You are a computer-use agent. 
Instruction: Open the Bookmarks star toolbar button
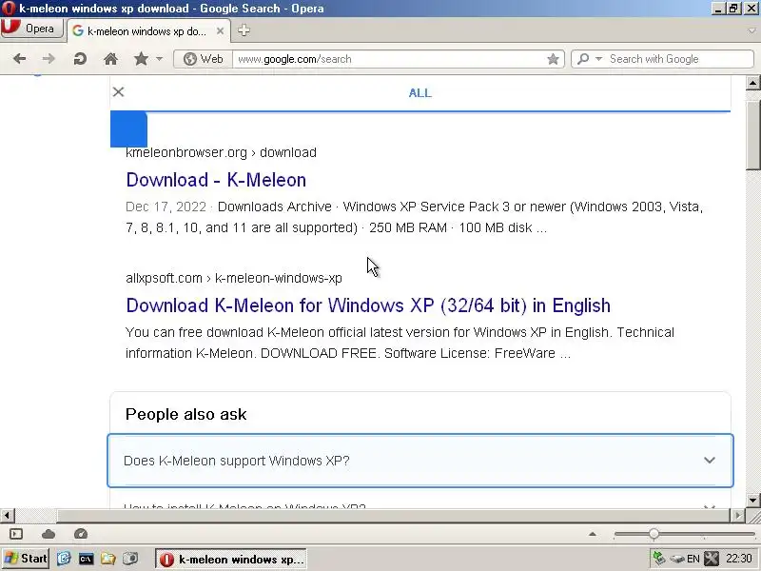coord(141,59)
